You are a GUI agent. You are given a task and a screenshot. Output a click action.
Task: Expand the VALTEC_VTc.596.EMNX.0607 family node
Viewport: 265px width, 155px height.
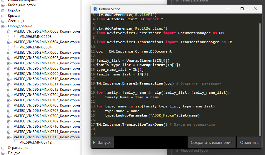pyautogui.click(x=9, y=63)
